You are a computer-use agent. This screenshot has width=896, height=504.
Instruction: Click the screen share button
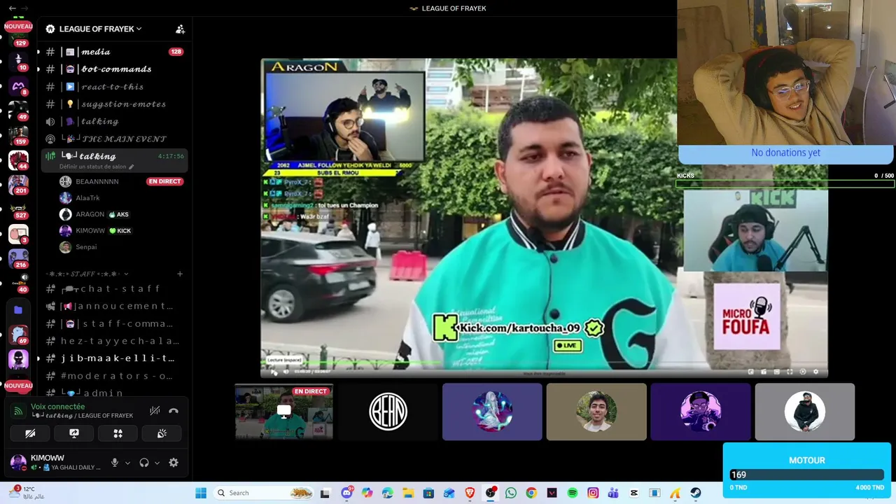pyautogui.click(x=74, y=433)
